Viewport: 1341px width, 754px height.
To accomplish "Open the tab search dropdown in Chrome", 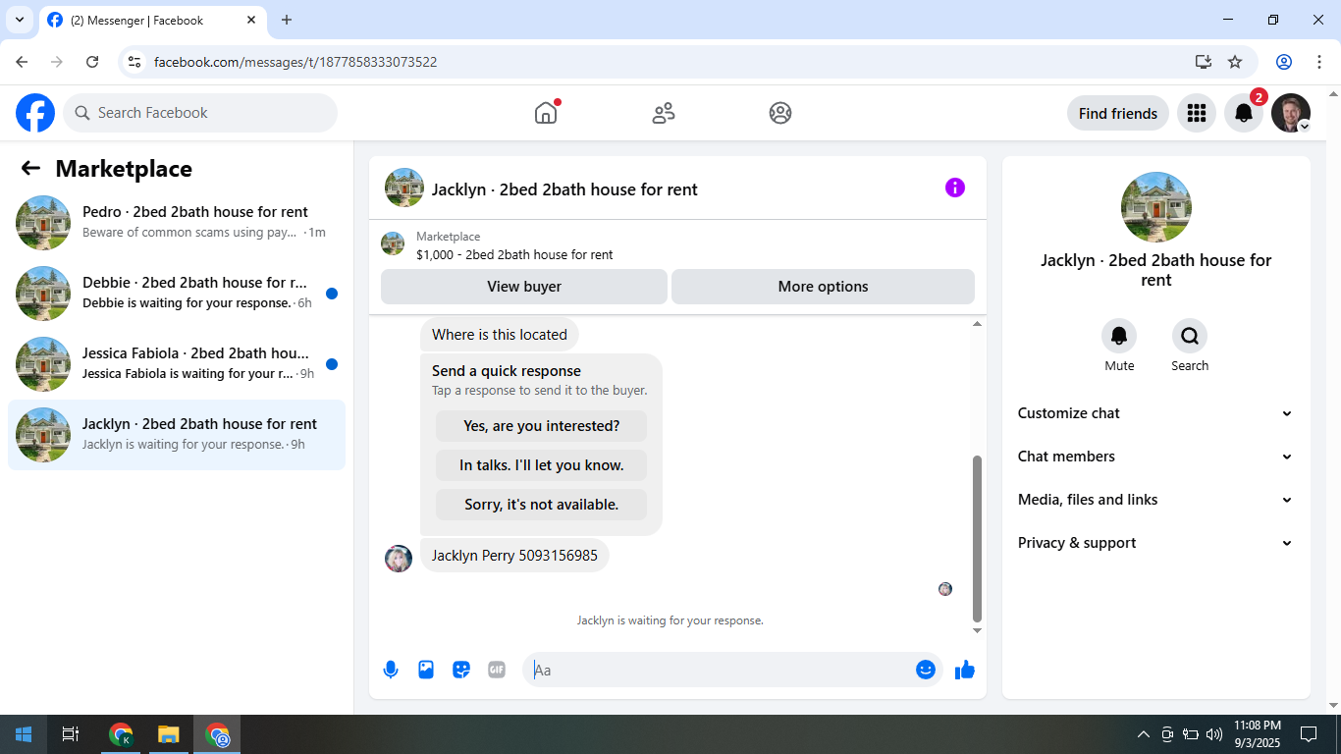I will click(19, 20).
